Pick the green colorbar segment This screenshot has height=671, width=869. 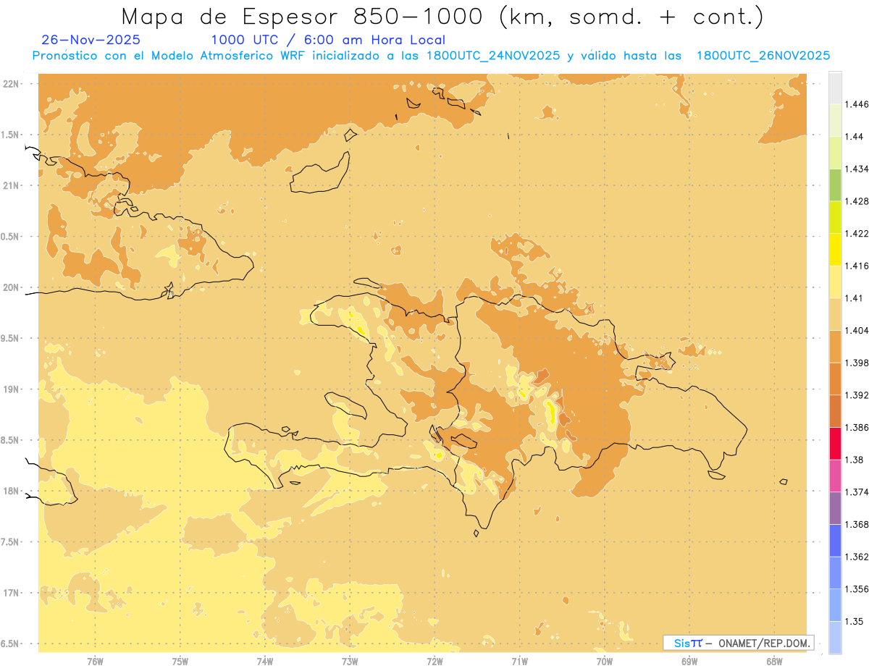point(835,185)
